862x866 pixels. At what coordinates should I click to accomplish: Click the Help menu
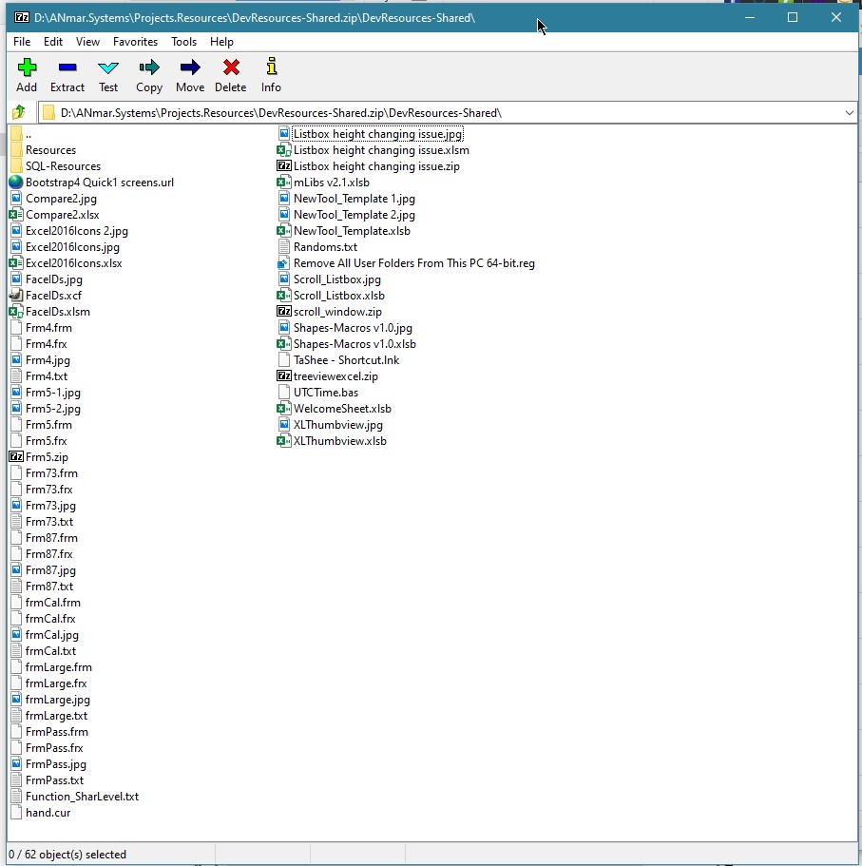point(221,42)
